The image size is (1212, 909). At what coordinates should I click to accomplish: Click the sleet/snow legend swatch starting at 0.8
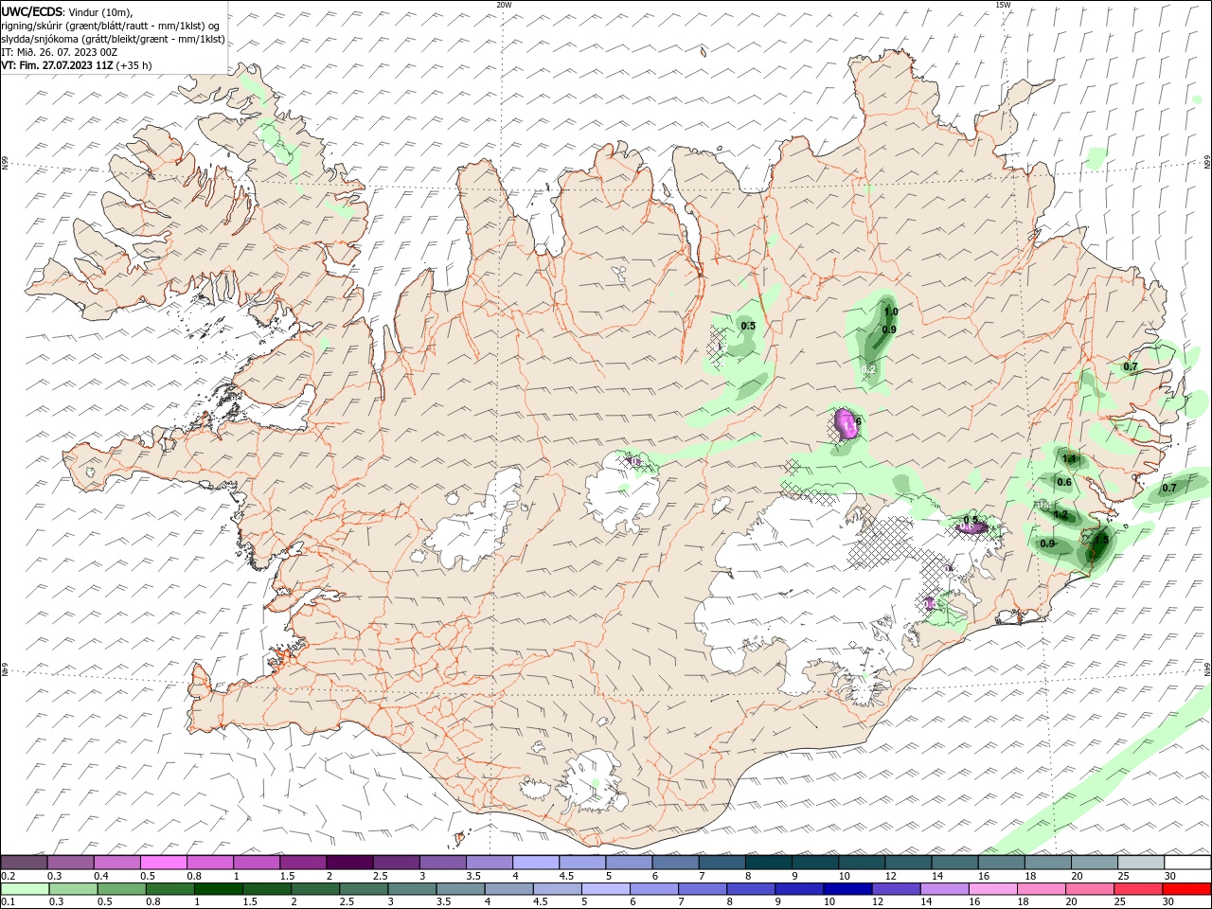[210, 863]
